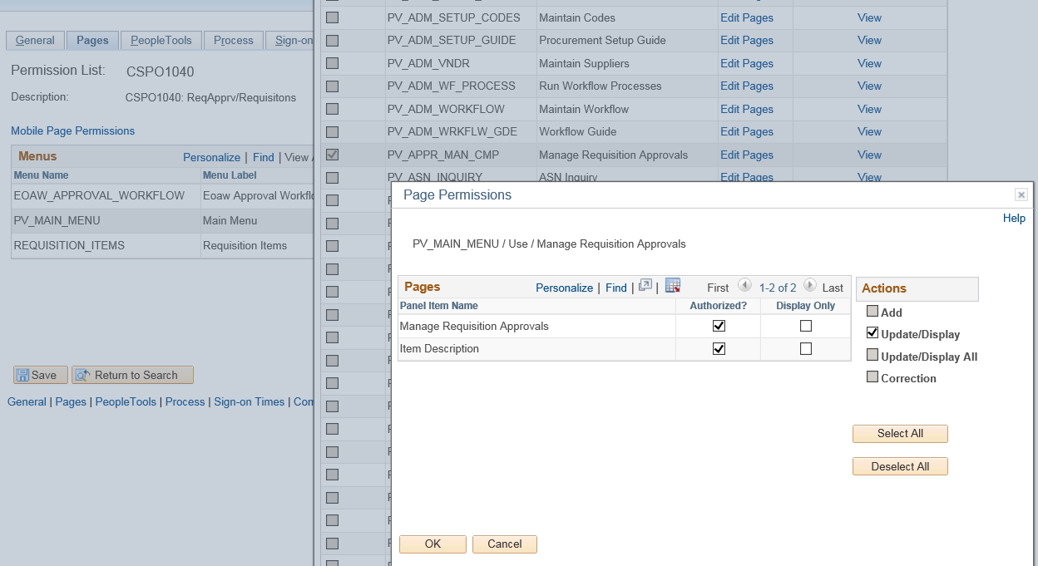
Task: Toggle checkbox for PV_ADM_SETUP_CODES row
Action: click(333, 17)
